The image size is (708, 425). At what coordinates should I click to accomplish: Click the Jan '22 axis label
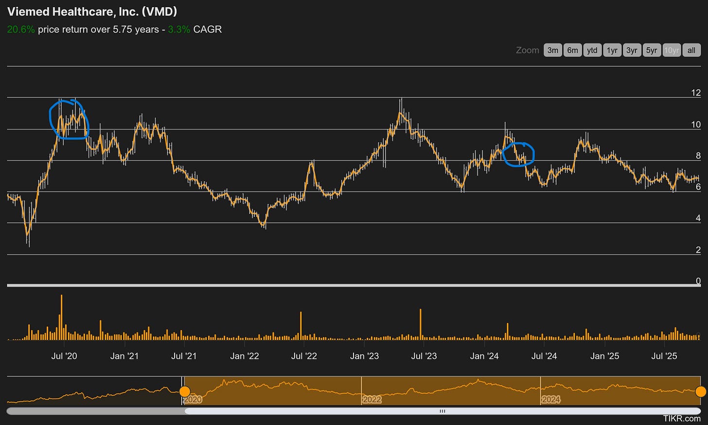coord(245,356)
